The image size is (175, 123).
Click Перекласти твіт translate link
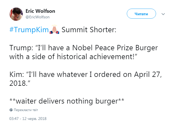click(26, 110)
